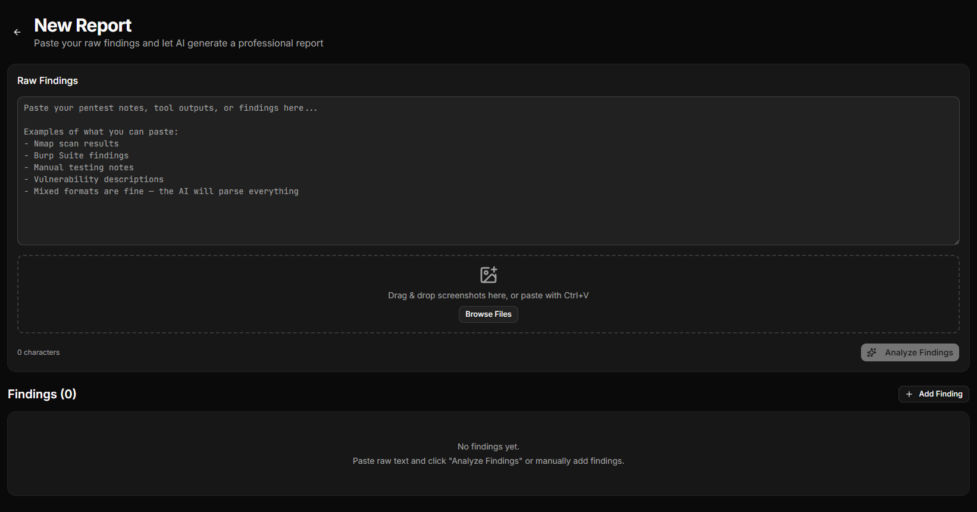The image size is (977, 512).
Task: Click the page subtitle about AI report generation
Action: pos(179,43)
